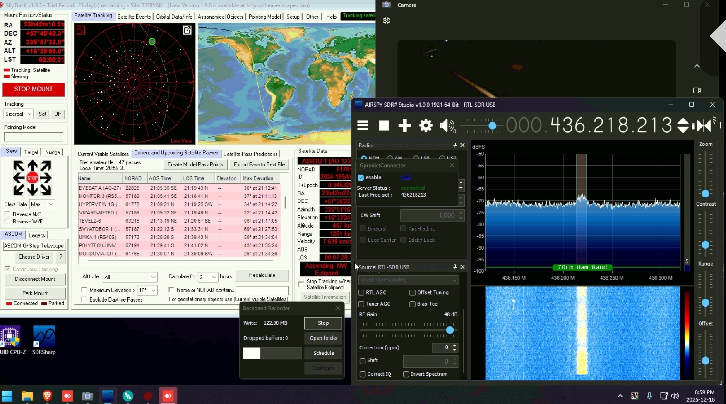The width and height of the screenshot is (726, 404).
Task: Open SDR# settings gear icon
Action: tap(426, 126)
